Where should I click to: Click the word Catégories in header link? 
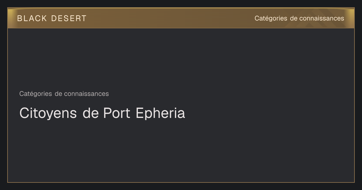271,18
